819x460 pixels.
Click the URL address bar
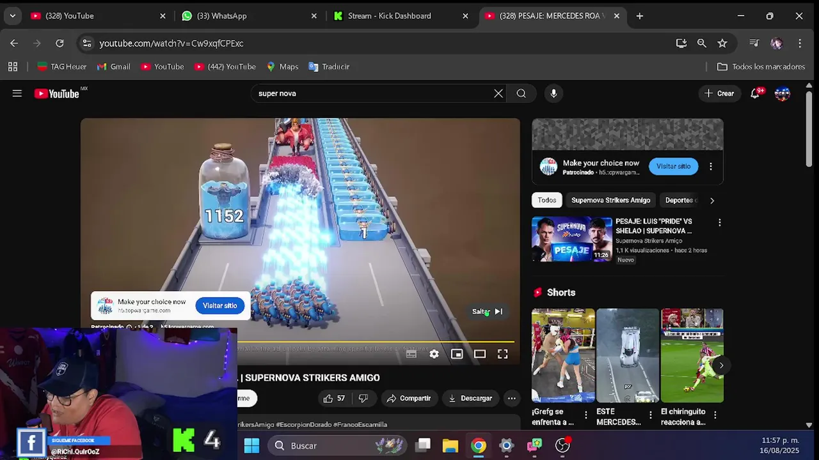(x=384, y=43)
